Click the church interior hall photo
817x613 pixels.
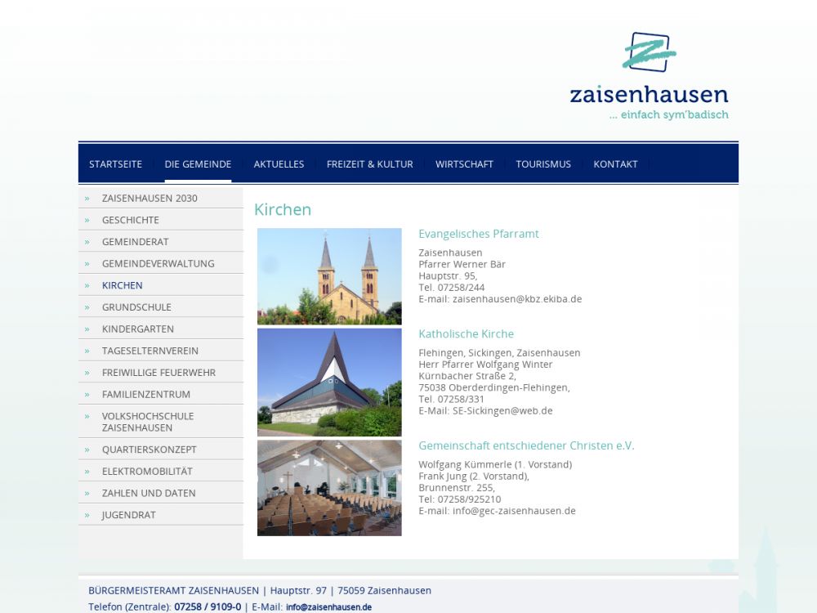[329, 488]
